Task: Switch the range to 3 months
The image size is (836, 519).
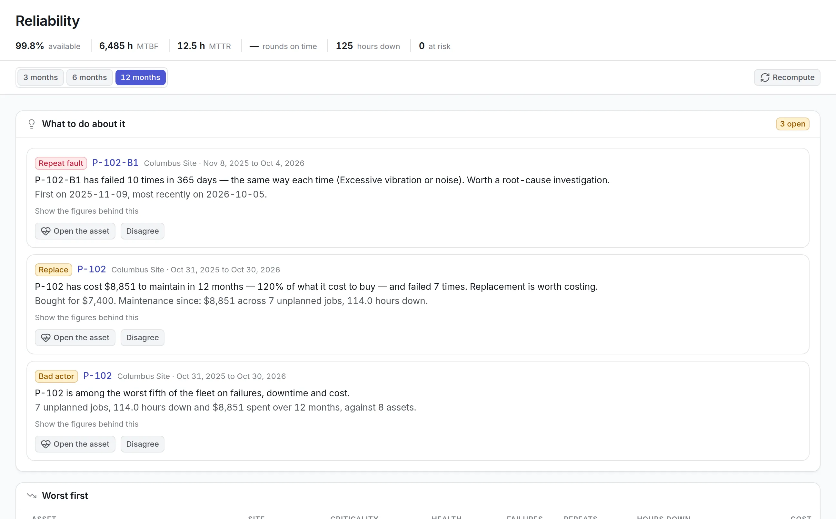Action: 40,77
